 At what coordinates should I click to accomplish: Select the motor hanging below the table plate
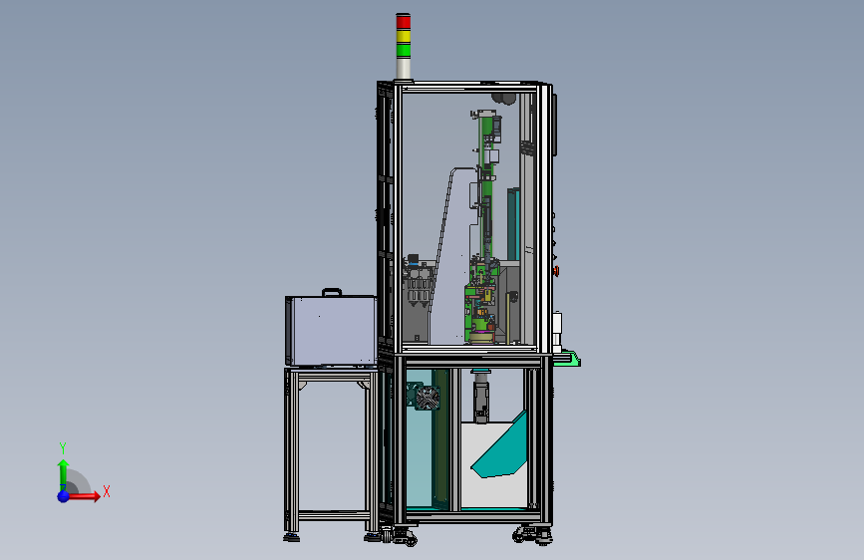point(481,397)
